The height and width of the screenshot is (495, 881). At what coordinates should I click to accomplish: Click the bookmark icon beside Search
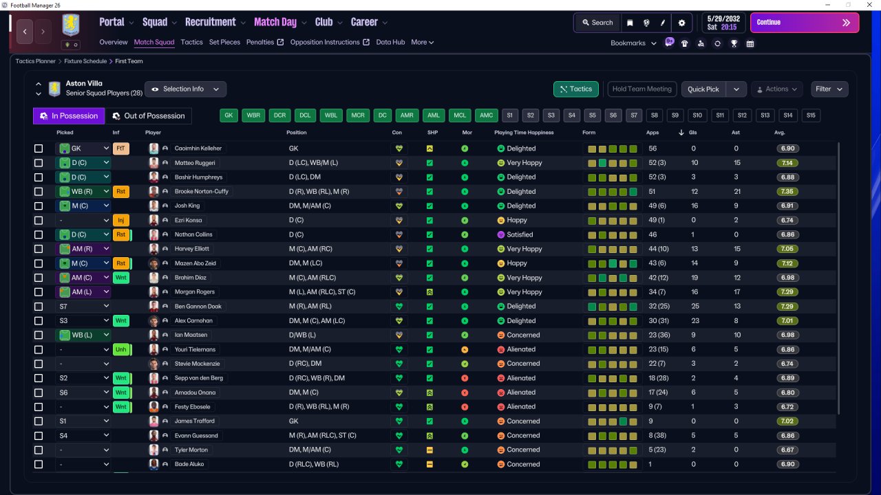(x=630, y=23)
